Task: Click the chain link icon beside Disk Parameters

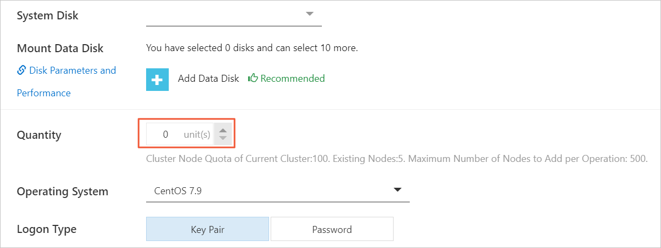Action: [x=22, y=70]
